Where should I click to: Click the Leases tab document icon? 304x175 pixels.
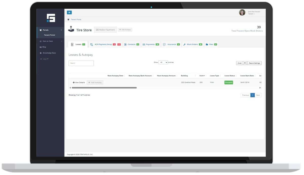click(x=72, y=44)
